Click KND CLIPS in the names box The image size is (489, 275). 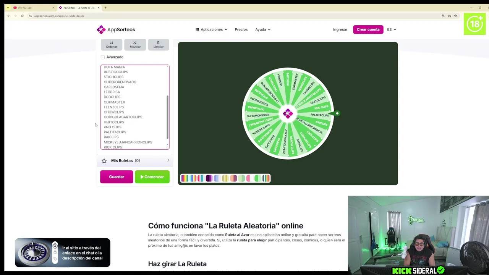(112, 127)
